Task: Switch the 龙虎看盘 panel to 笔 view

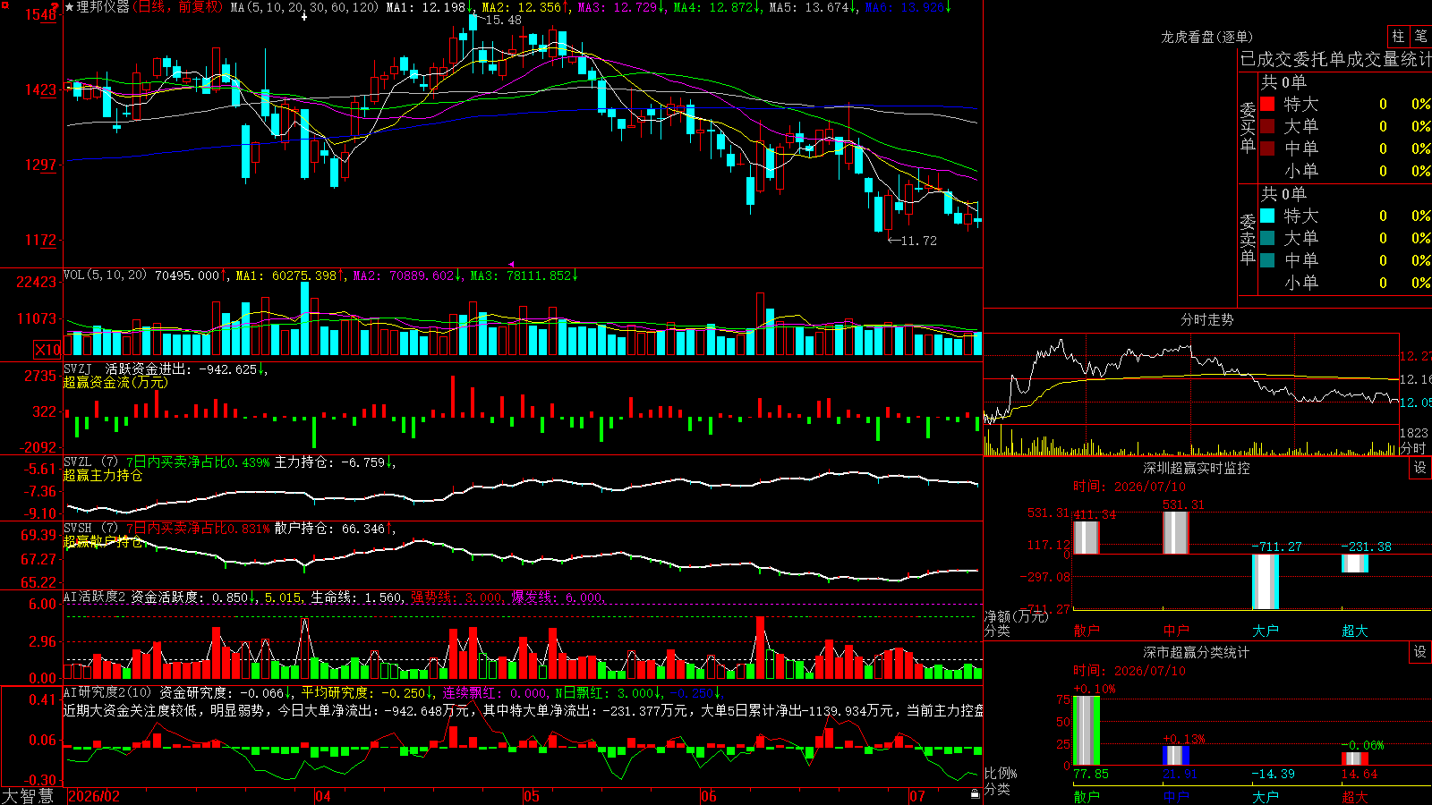Action: click(1420, 37)
